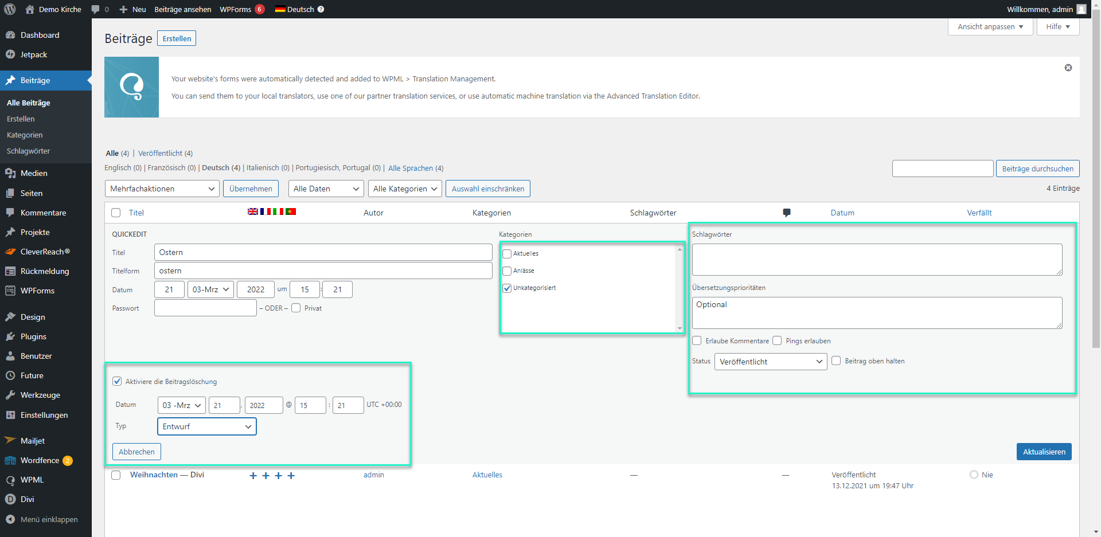Open the Mehrfachaktionen dropdown
The width and height of the screenshot is (1101, 537).
tap(162, 189)
